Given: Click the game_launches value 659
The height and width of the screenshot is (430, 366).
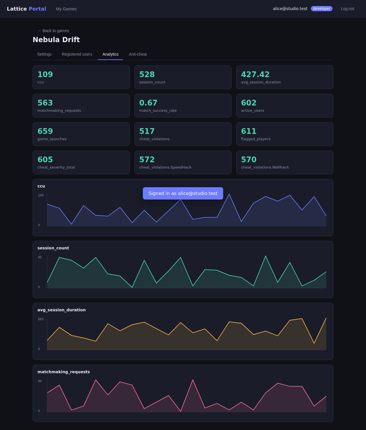Looking at the screenshot, I should (x=45, y=131).
